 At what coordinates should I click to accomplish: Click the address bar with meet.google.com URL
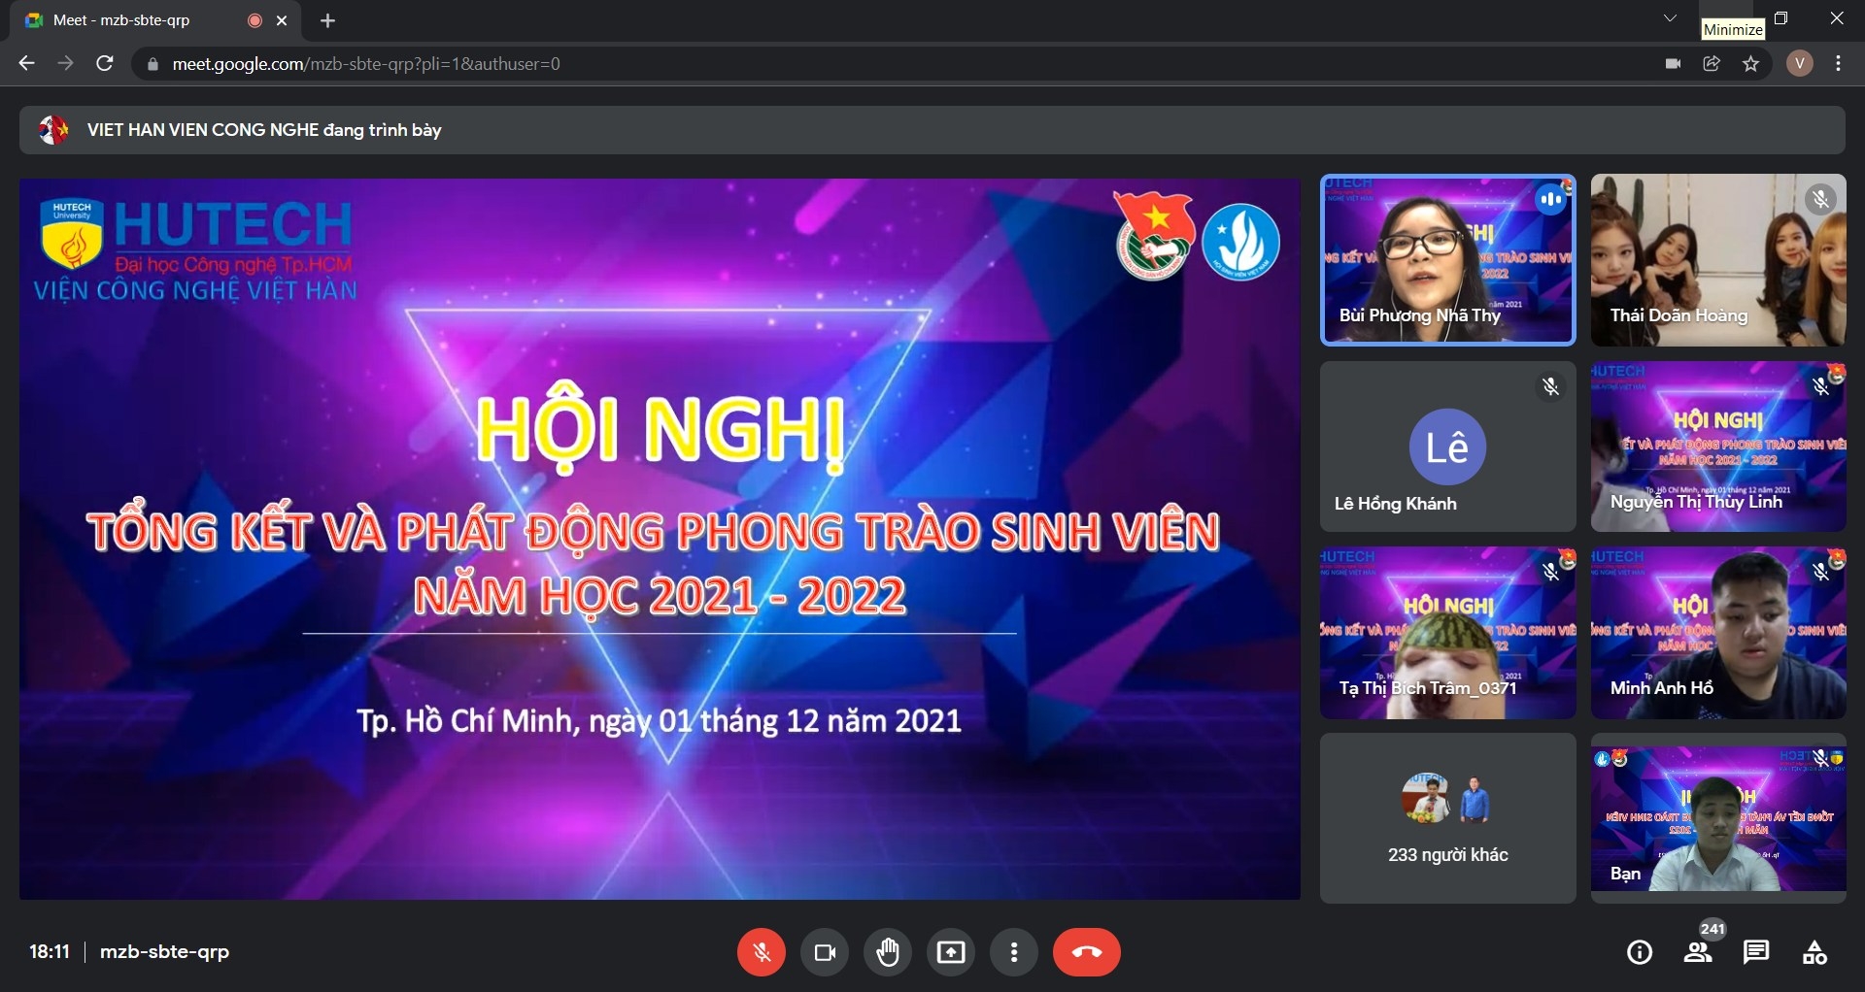[894, 64]
